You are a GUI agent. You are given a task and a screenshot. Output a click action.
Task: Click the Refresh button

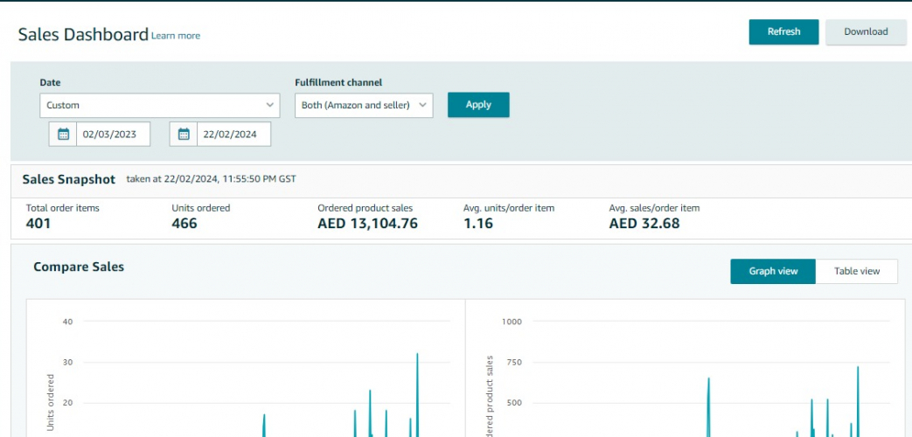(783, 32)
